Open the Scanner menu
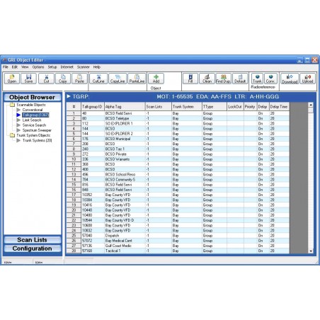The height and width of the screenshot is (320, 320). tap(84, 67)
